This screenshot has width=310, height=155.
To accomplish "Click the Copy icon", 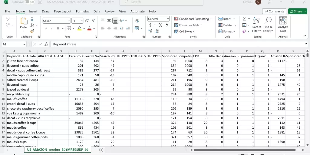I will coord(32,25).
